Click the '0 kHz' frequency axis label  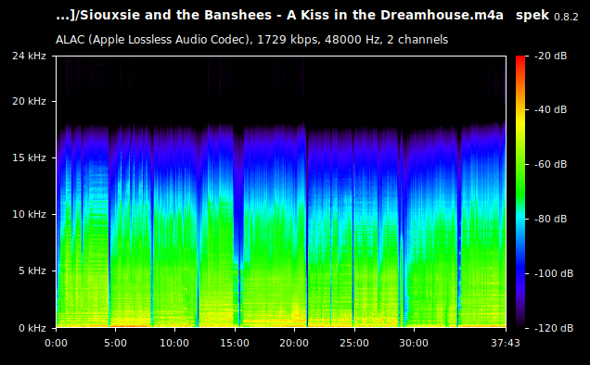(x=32, y=328)
